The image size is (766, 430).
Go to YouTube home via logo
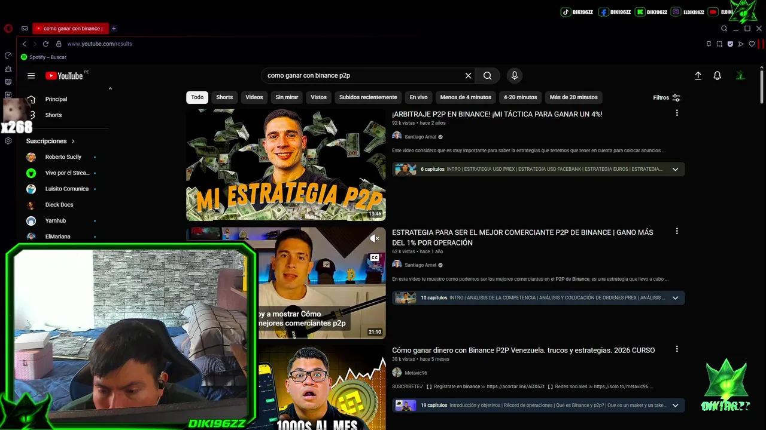coord(64,76)
